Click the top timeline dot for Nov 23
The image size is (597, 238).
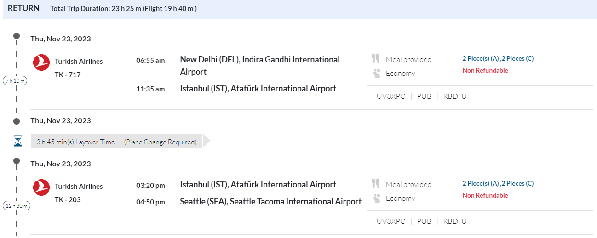point(17,35)
